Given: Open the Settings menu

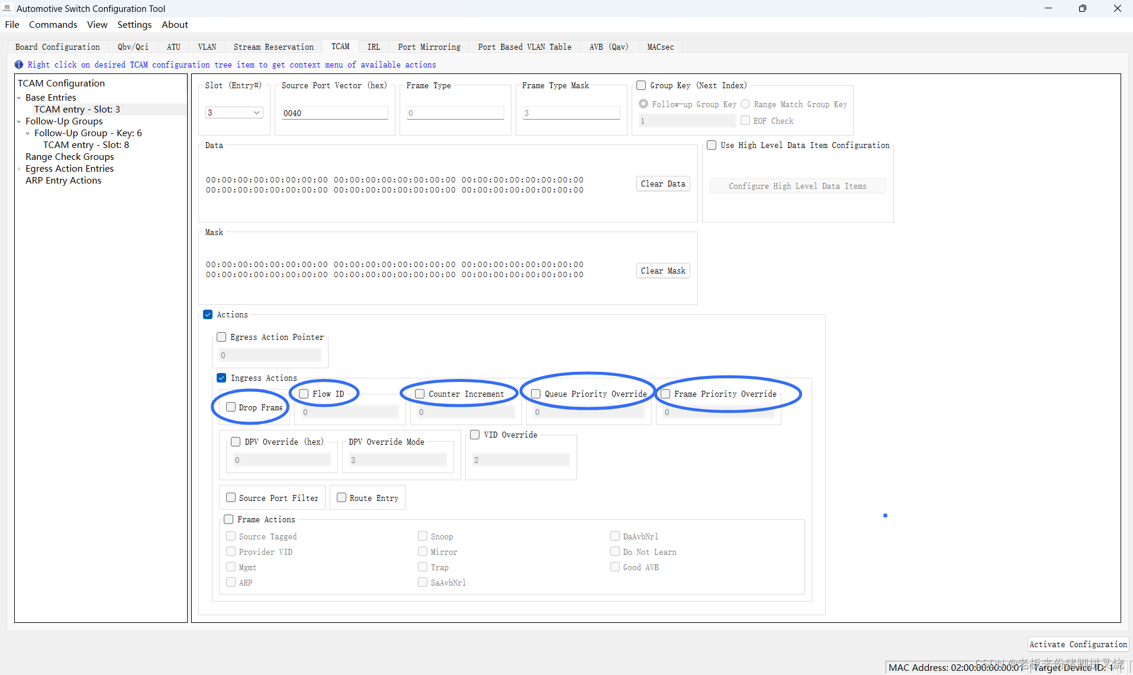Looking at the screenshot, I should pos(134,24).
